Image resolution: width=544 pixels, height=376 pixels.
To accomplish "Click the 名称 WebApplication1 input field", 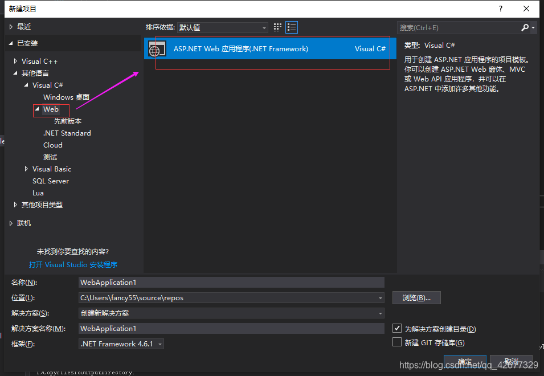I will pos(231,283).
